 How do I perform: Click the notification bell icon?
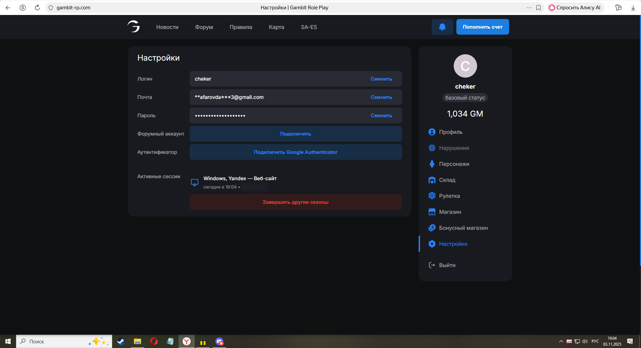pyautogui.click(x=442, y=27)
